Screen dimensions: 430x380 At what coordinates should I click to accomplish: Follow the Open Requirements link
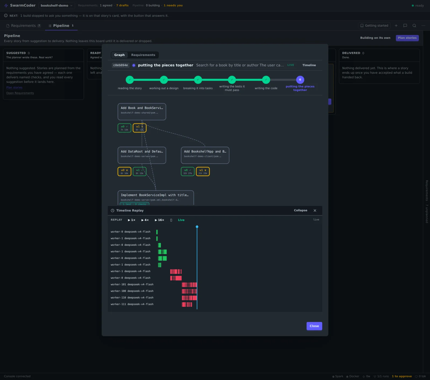20,93
